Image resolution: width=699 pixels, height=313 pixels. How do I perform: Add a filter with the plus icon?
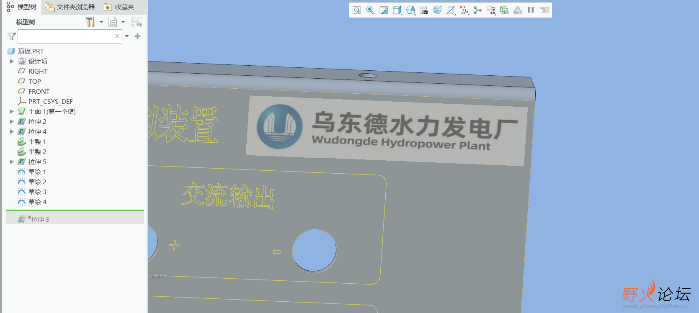(x=137, y=36)
